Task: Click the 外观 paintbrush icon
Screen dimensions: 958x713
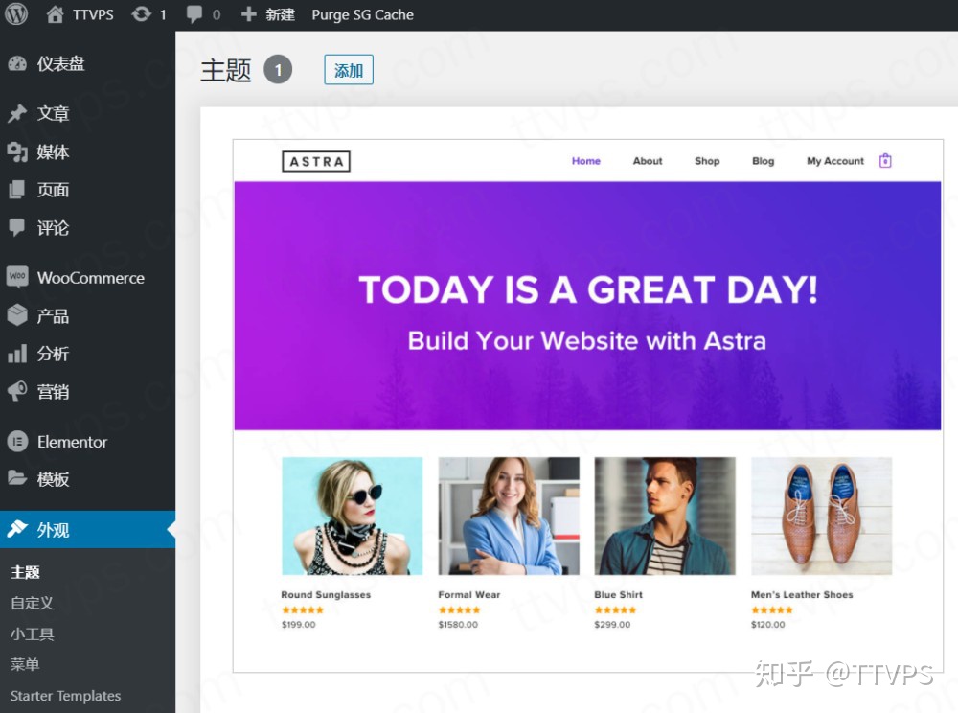Action: 17,528
